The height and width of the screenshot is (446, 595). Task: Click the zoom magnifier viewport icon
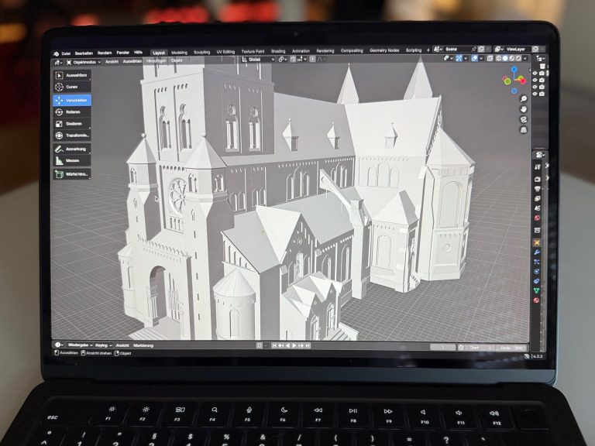click(x=524, y=99)
